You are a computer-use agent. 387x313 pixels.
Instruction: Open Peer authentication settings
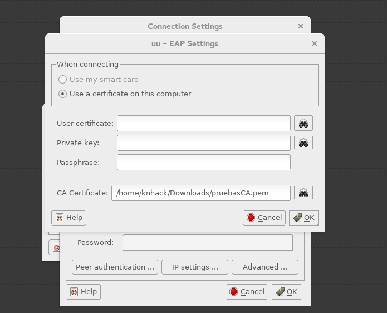(115, 267)
